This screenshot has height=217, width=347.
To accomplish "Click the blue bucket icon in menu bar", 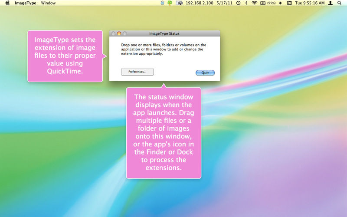I will tap(162, 3).
